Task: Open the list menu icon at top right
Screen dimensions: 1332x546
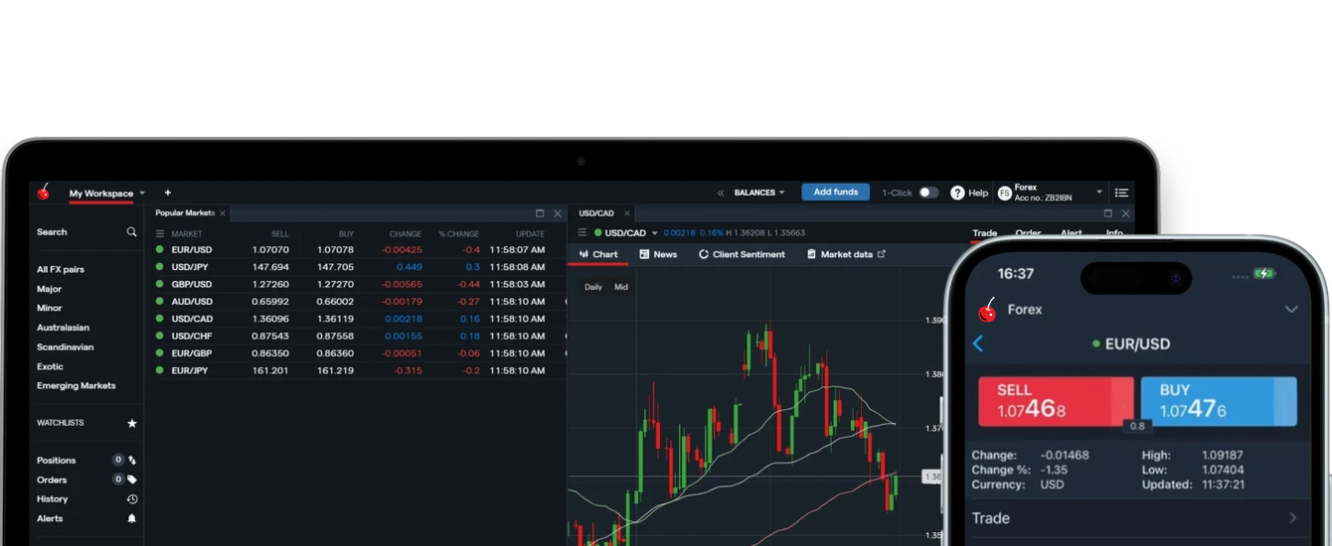Action: 1121,193
